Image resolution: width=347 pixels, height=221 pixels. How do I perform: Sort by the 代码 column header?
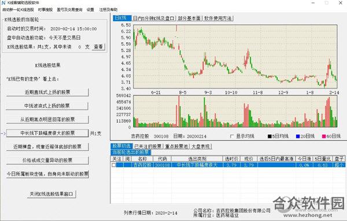point(162,159)
